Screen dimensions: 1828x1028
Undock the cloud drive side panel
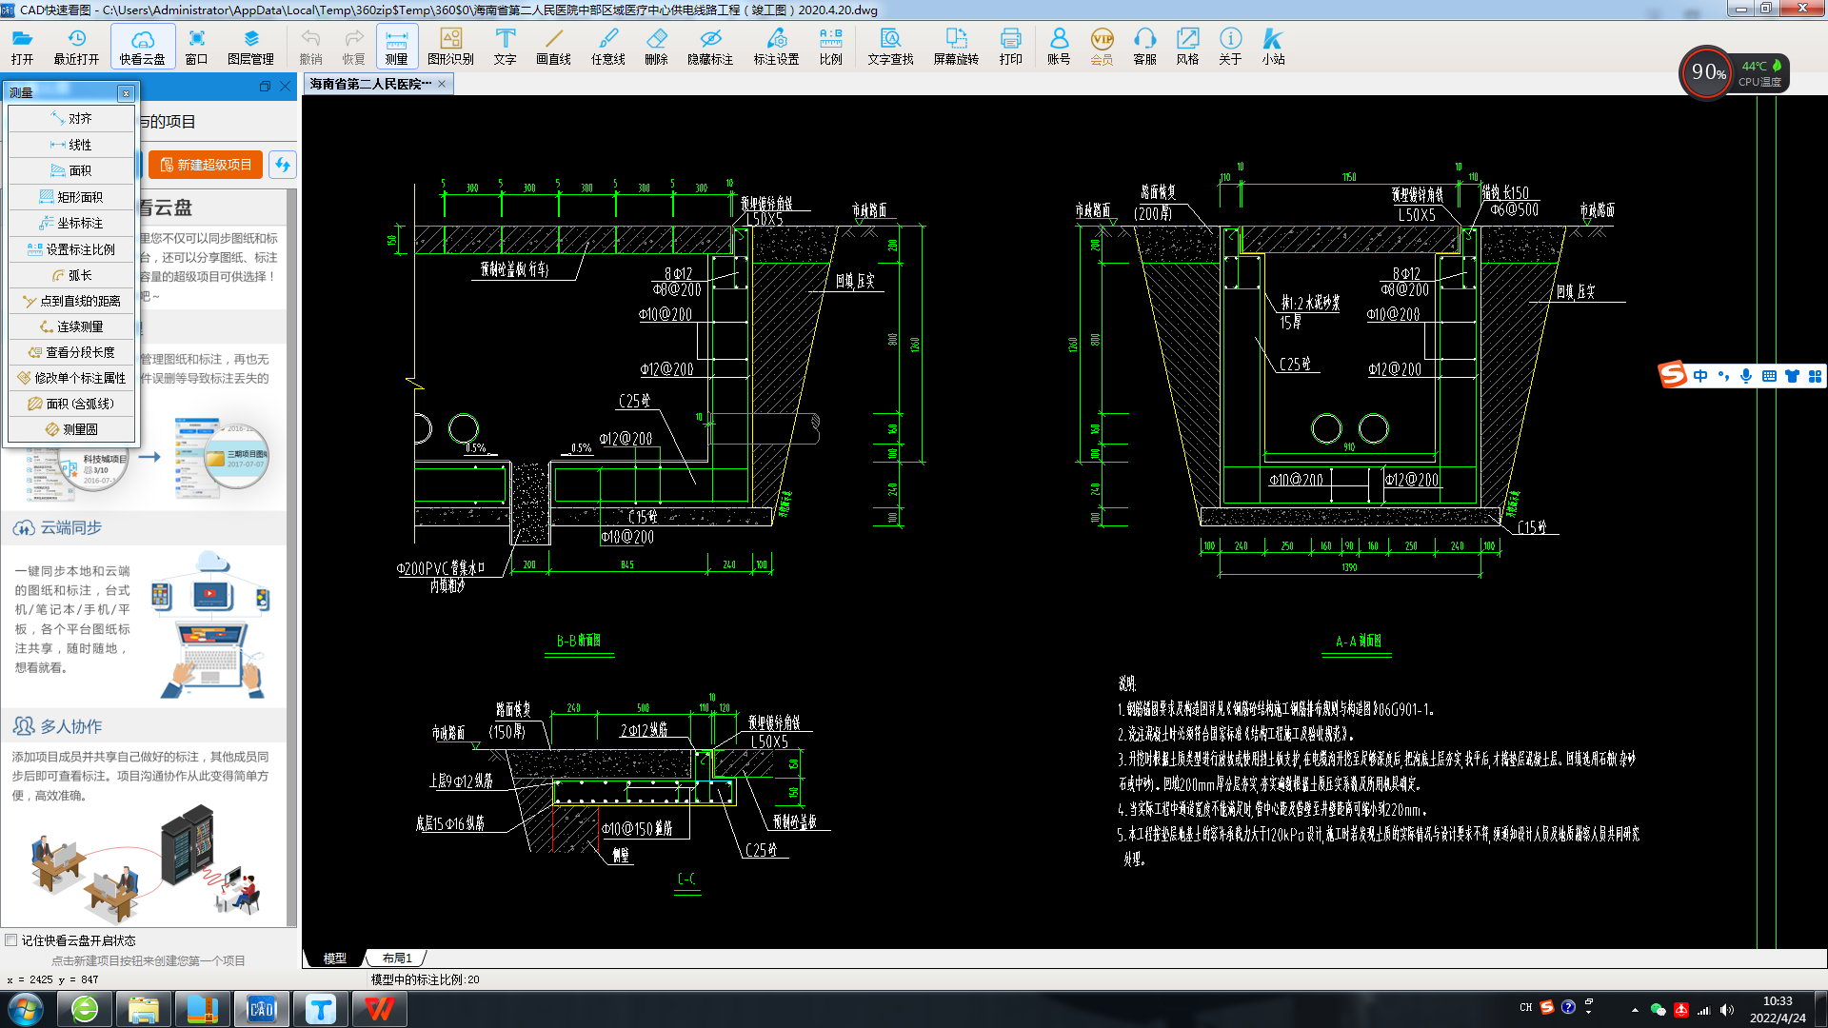click(265, 86)
